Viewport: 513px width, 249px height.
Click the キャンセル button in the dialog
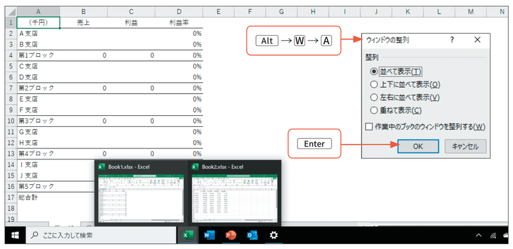coord(466,147)
